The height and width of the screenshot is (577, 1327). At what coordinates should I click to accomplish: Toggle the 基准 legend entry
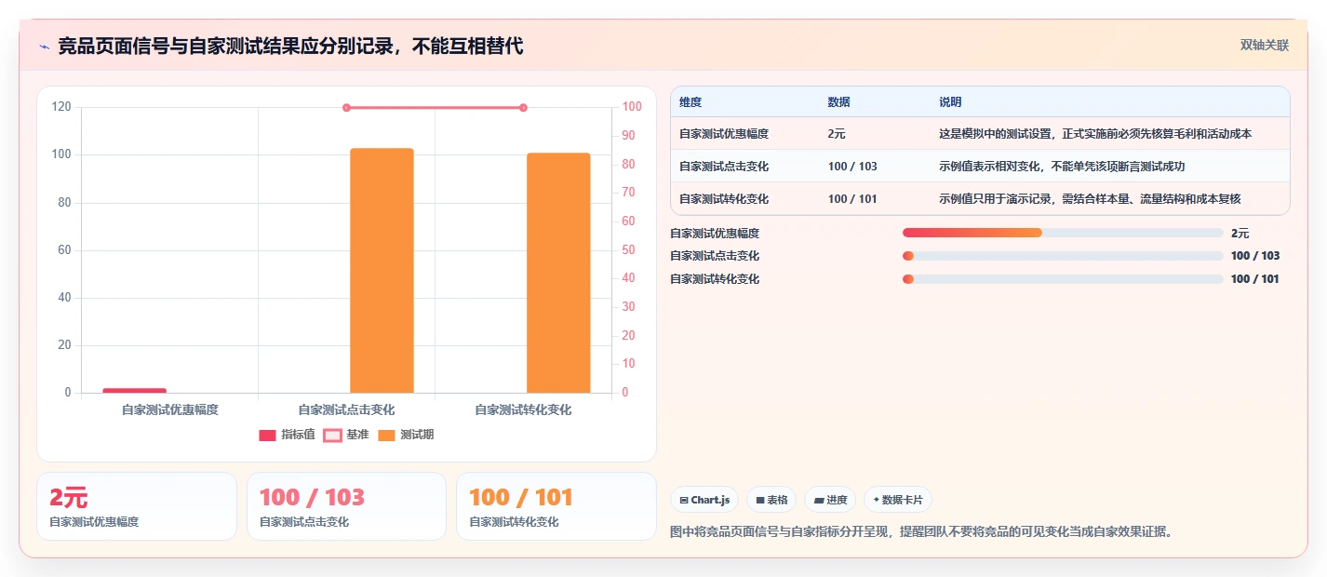point(346,435)
